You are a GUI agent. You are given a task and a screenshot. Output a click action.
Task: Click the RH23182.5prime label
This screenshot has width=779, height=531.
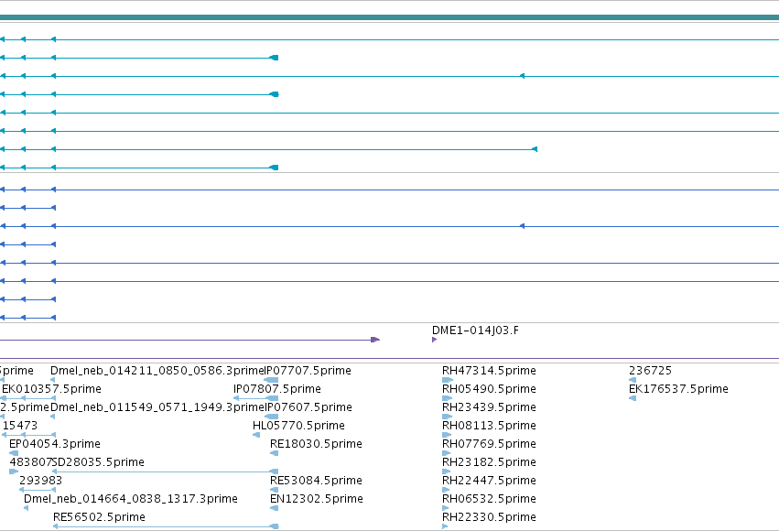[x=489, y=462]
